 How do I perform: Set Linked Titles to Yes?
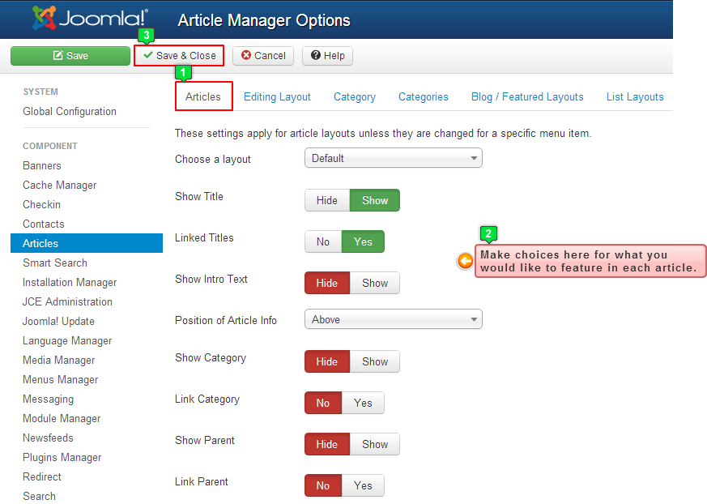(x=363, y=241)
